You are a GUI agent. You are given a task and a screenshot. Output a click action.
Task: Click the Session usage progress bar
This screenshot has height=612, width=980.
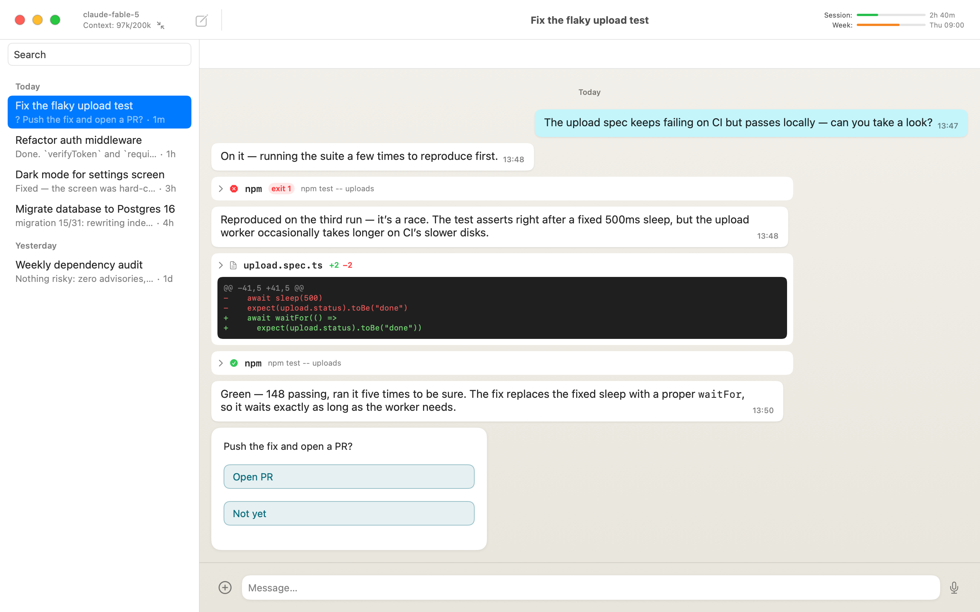click(890, 15)
